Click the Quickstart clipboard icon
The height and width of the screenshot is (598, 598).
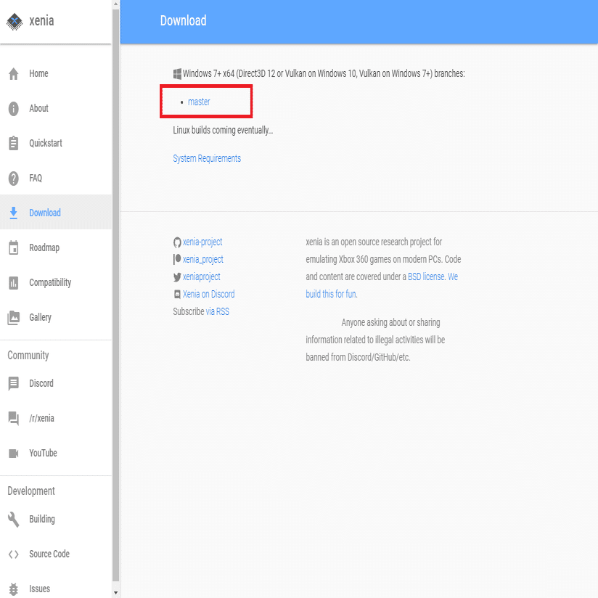[14, 144]
